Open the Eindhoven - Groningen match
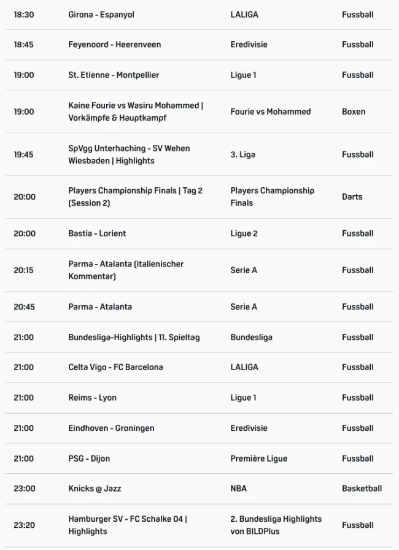 coord(111,428)
